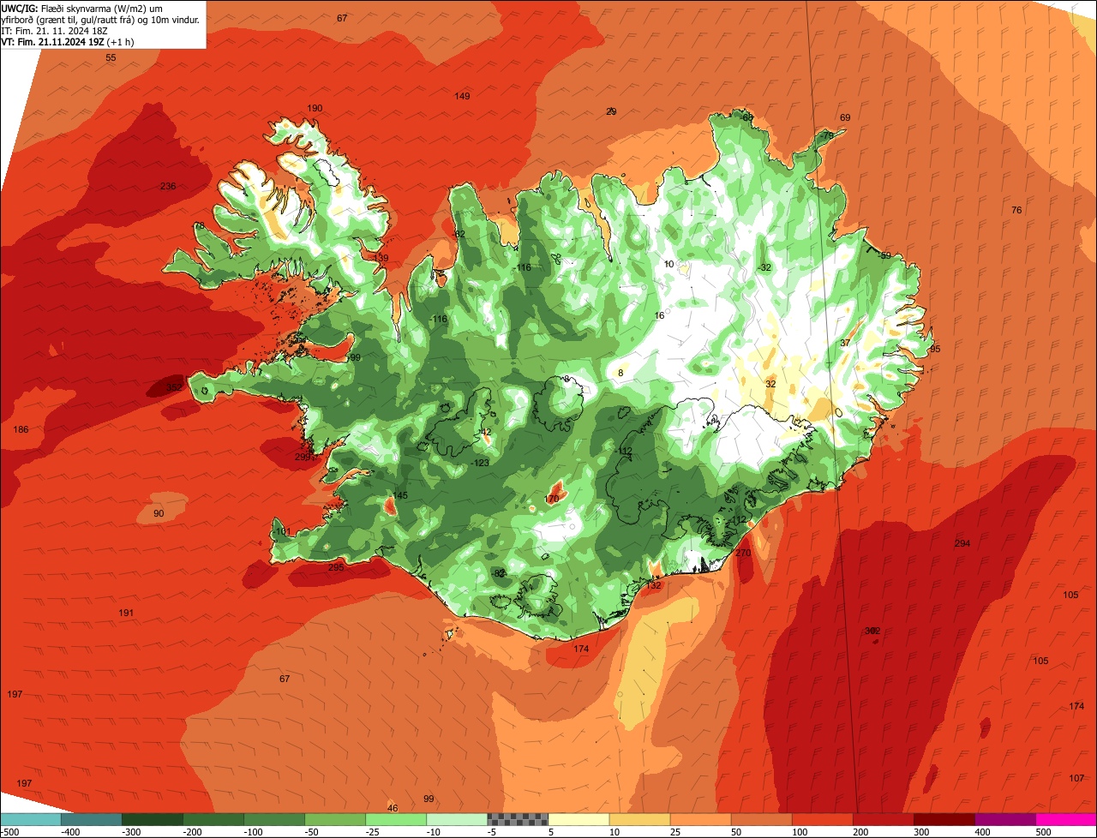
Task: Click the map value '95' off the east coast
Action: 935,349
